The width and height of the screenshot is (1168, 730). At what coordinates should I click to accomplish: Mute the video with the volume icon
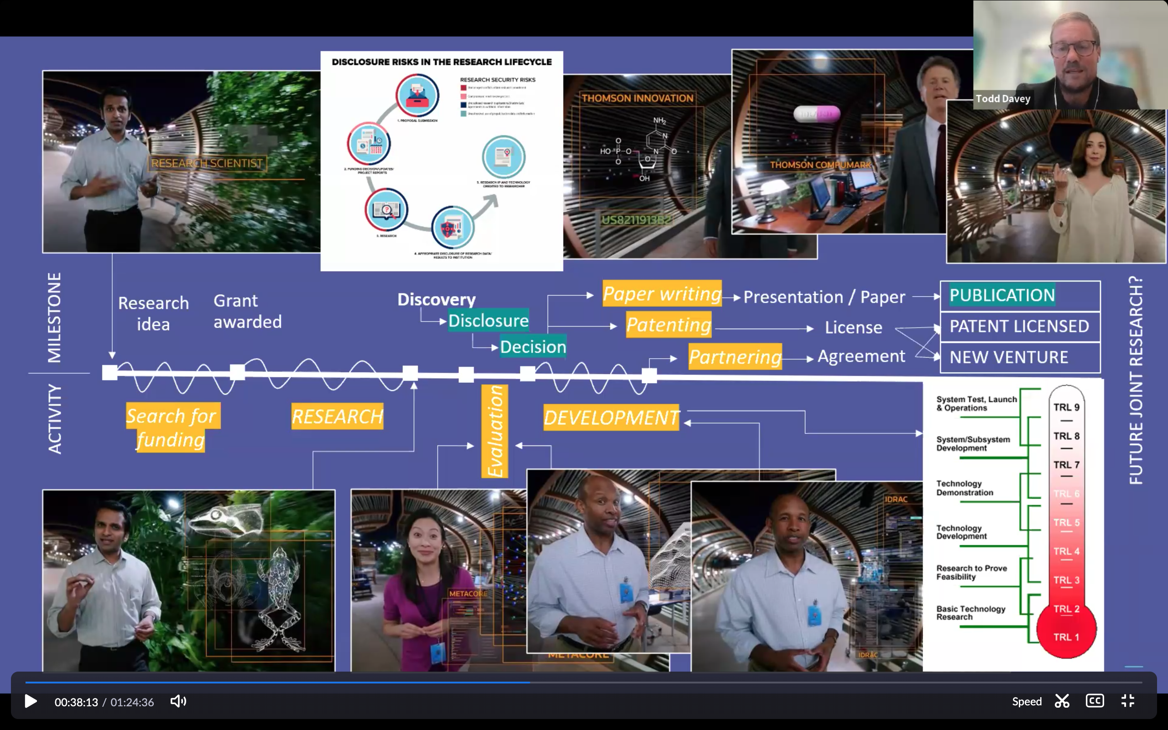point(178,701)
